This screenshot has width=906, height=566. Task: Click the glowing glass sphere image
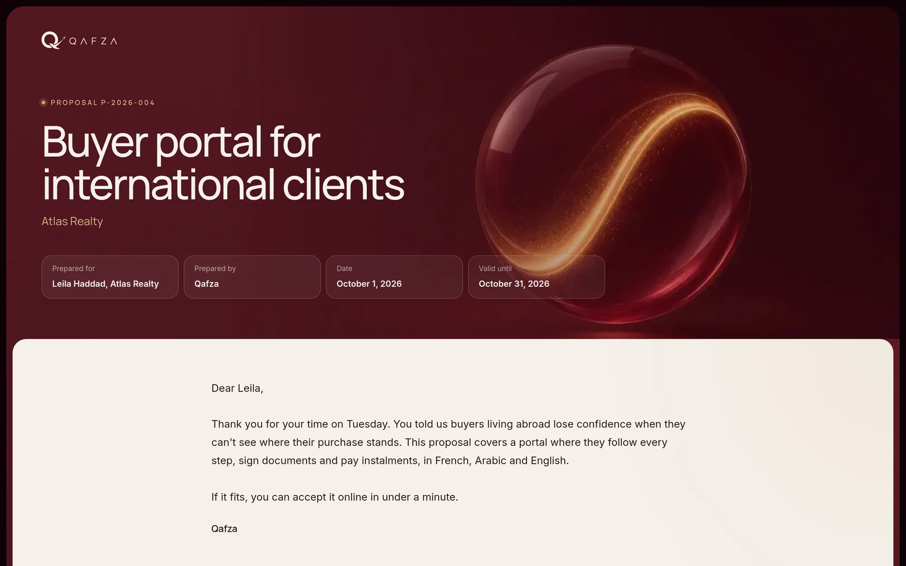613,184
